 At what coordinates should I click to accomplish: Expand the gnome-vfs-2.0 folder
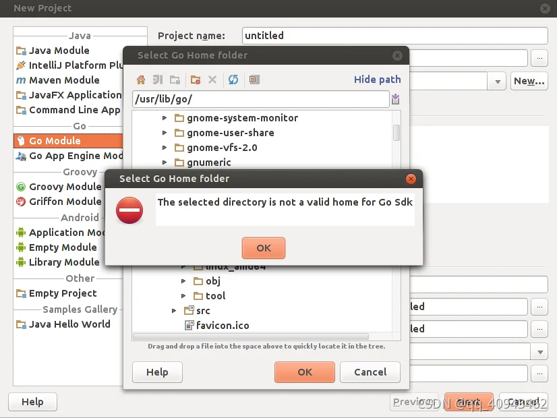[x=165, y=148]
